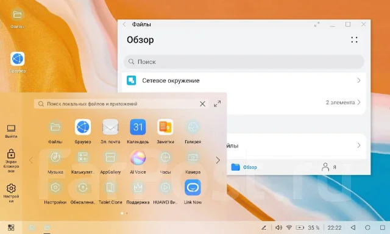
Task: Open Калькулятор app
Action: pyautogui.click(x=83, y=157)
